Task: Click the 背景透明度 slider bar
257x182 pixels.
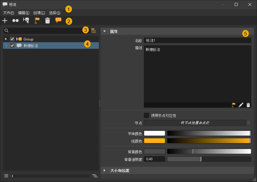Action: [x=209, y=159]
